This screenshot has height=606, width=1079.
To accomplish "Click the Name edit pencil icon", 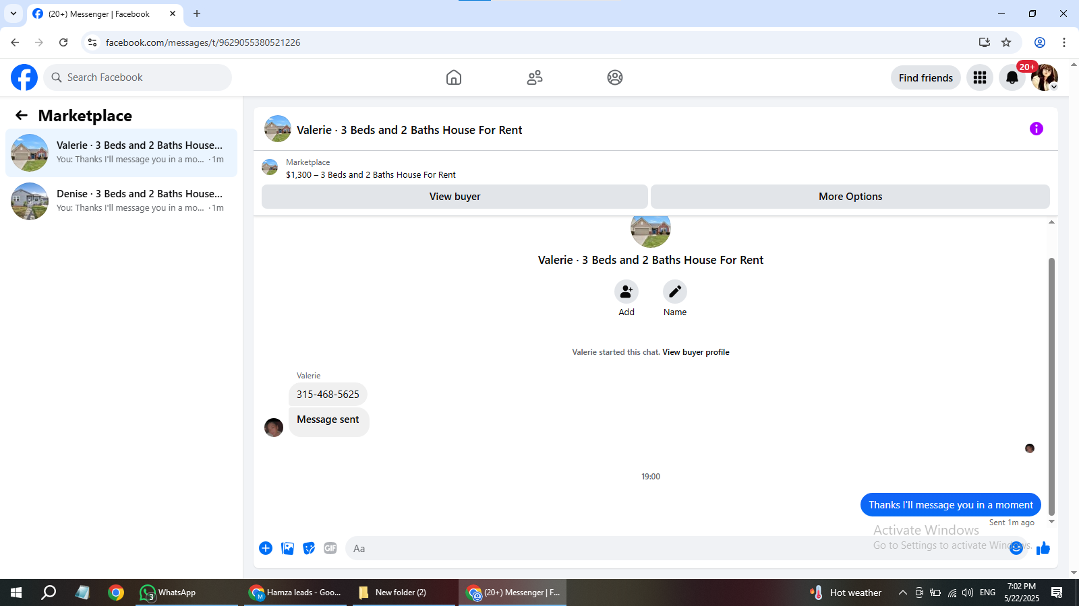I will pos(675,292).
